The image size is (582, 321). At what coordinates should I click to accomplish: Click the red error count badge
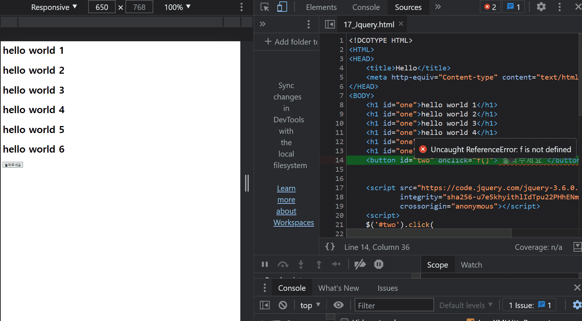point(490,7)
